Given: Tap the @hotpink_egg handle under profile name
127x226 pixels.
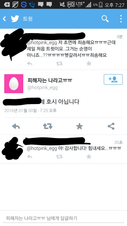Looking at the screenshot, I should [43, 88].
